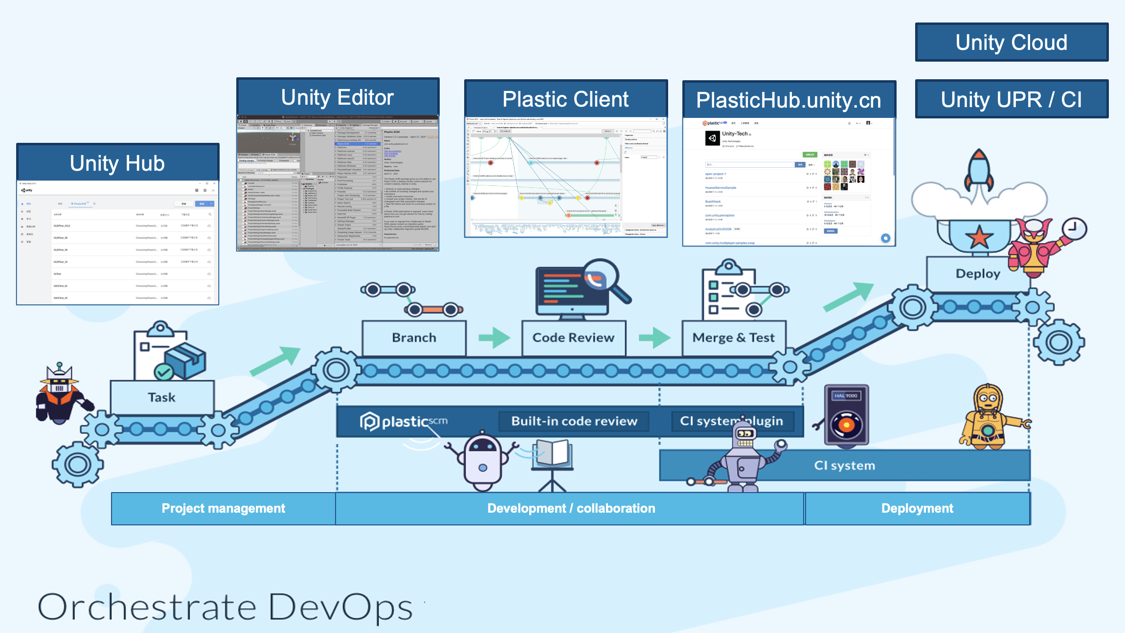1125x633 pixels.
Task: Expand organization members list chevron
Action: [x=868, y=155]
